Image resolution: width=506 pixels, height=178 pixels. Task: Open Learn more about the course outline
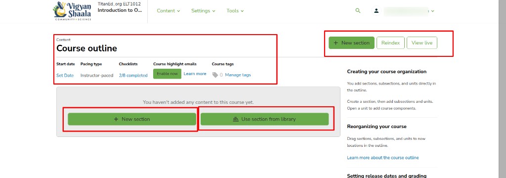tap(383, 158)
